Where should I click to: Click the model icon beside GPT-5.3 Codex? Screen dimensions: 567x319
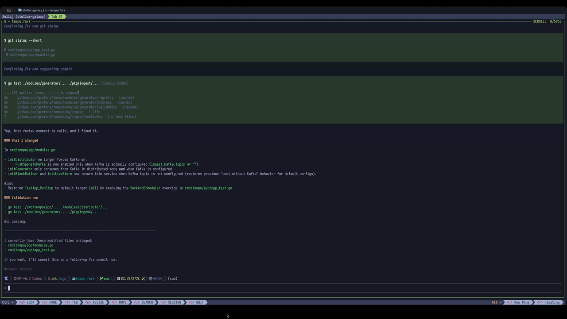[x=15, y=279]
